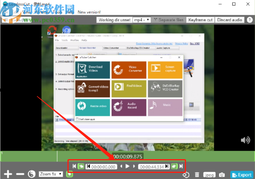Set cut end to current position

(174, 166)
